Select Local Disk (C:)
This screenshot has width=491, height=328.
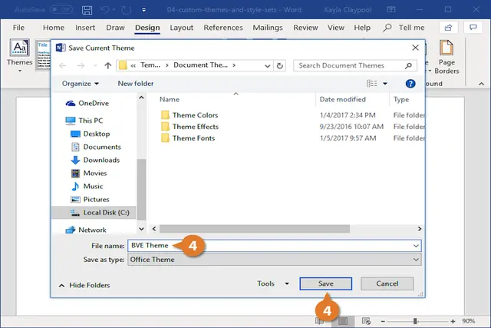94,213
